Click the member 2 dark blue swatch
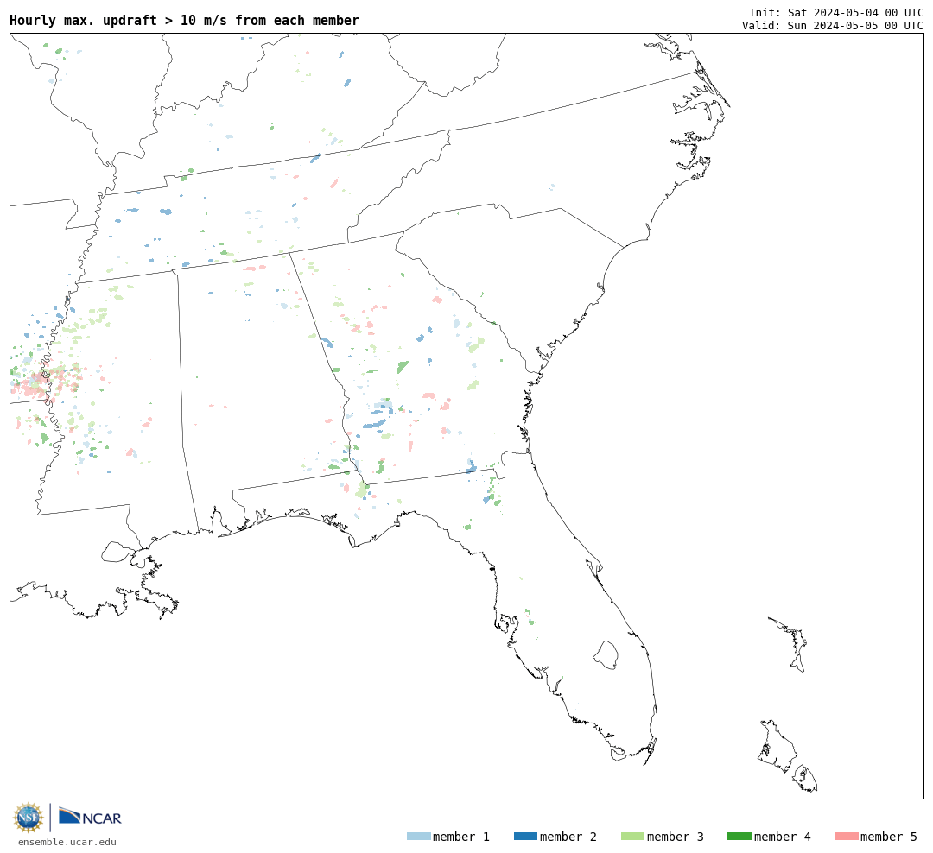The image size is (933, 853). [x=525, y=837]
